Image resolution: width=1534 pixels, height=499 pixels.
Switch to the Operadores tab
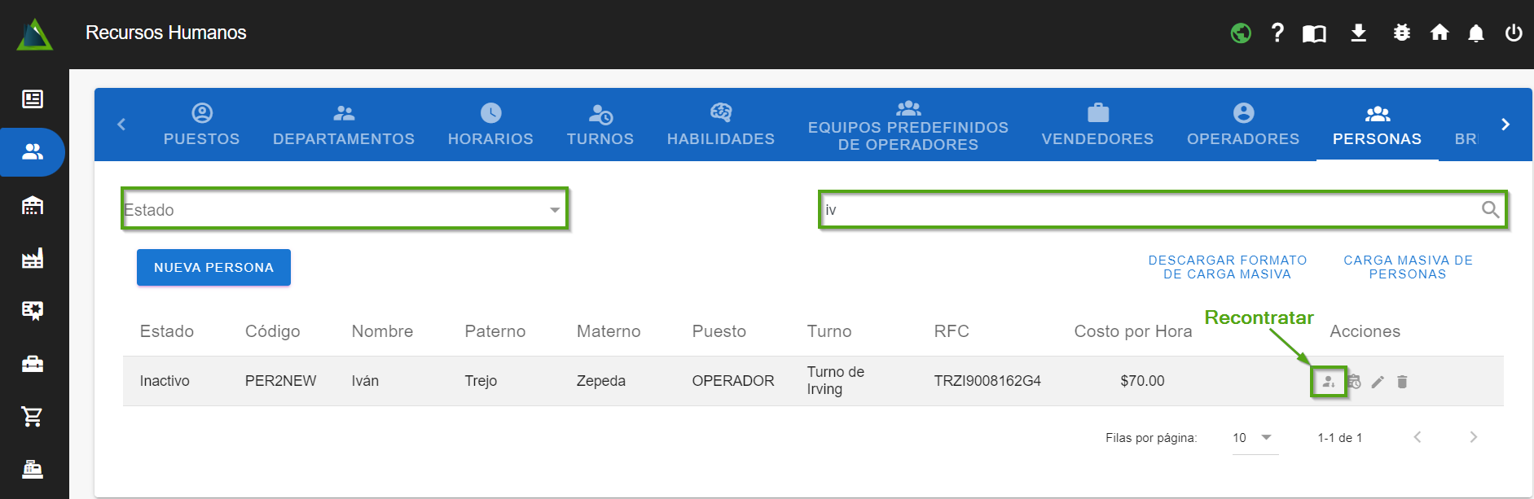coord(1242,125)
